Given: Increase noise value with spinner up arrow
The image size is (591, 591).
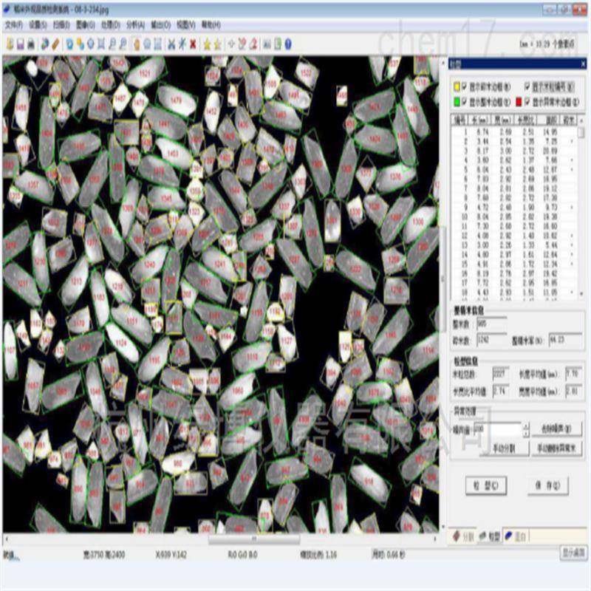Looking at the screenshot, I should (526, 426).
